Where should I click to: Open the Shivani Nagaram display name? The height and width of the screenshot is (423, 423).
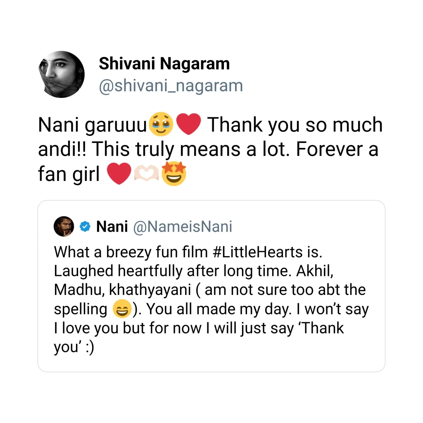[x=164, y=64]
